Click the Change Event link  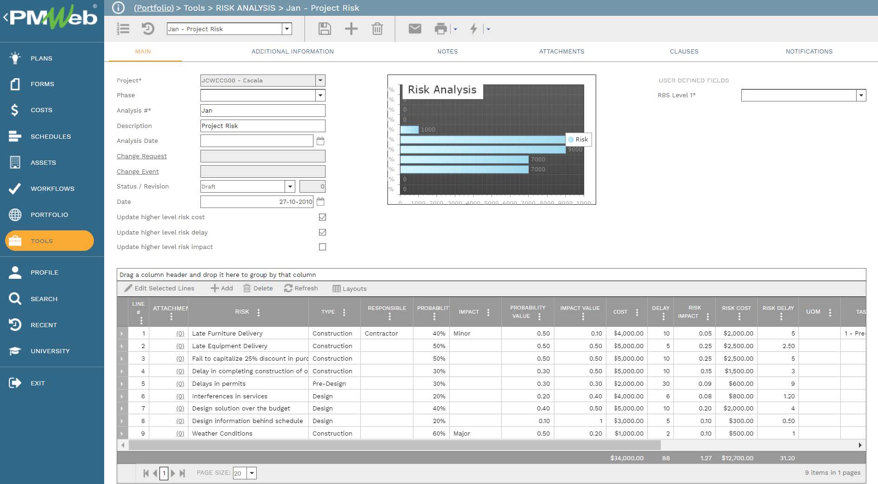[x=138, y=171]
